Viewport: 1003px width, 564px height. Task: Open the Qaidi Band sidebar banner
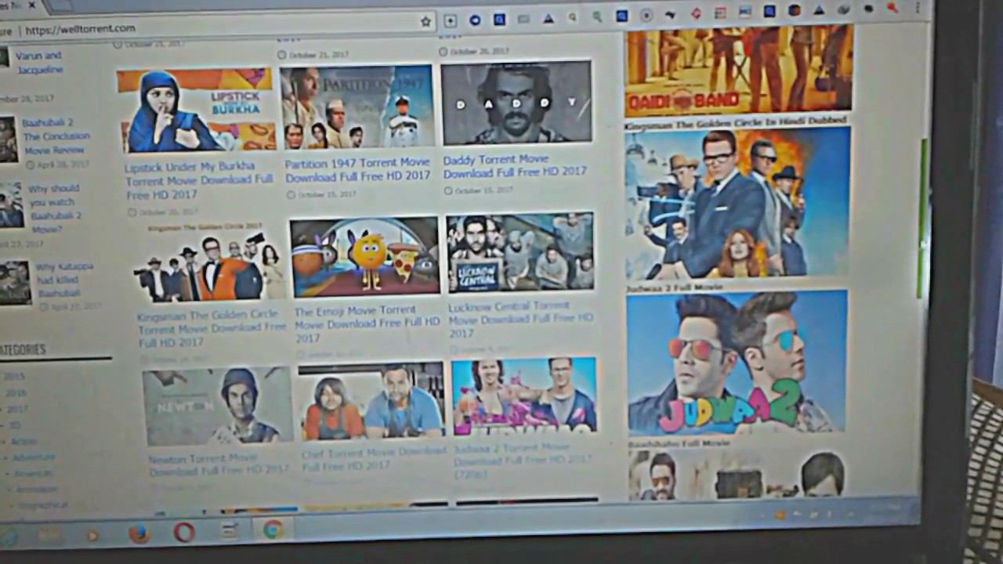739,70
